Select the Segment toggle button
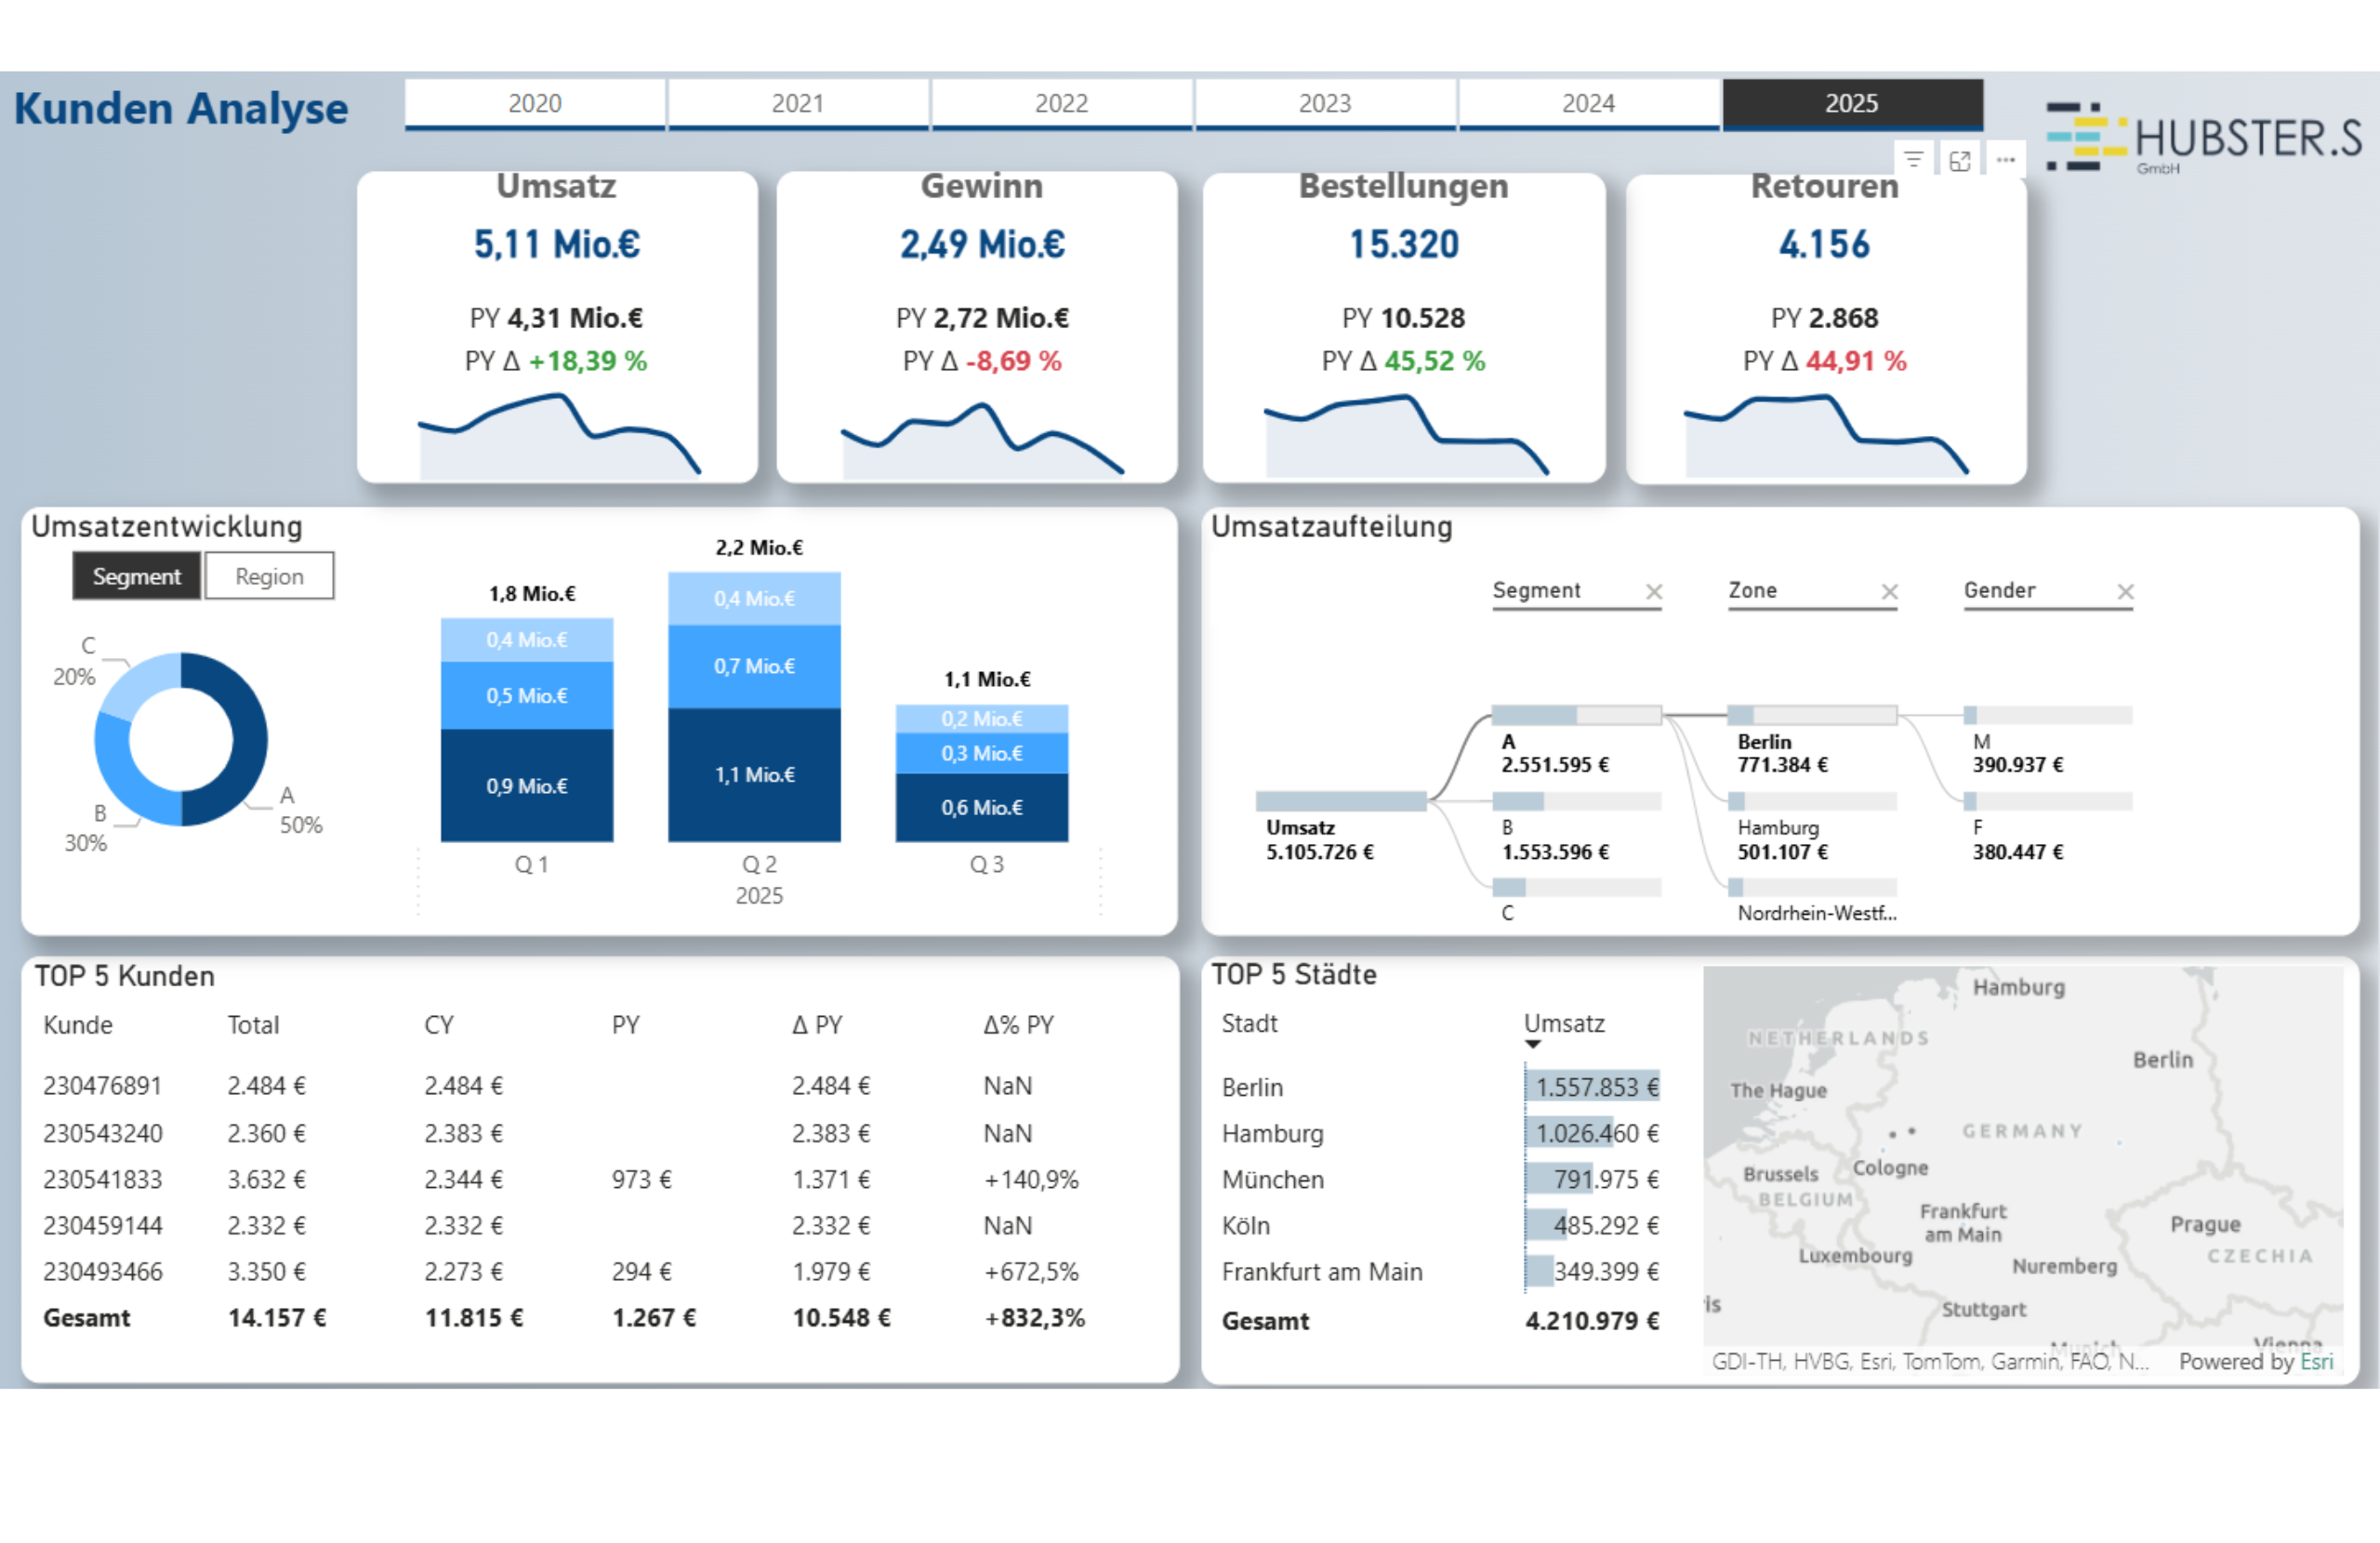 [137, 577]
